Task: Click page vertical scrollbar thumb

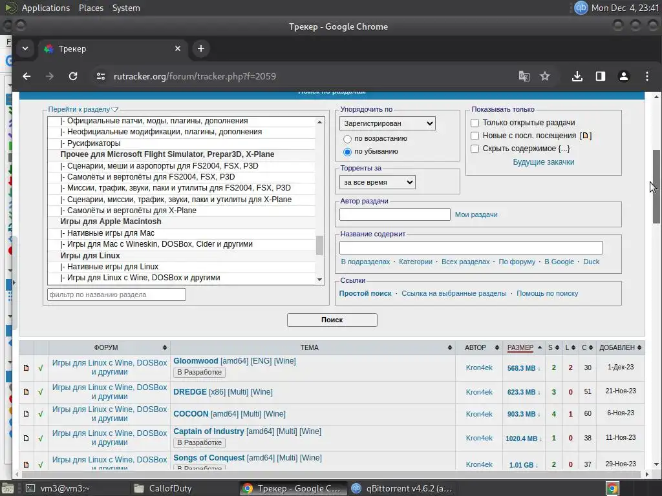Action: (x=656, y=187)
